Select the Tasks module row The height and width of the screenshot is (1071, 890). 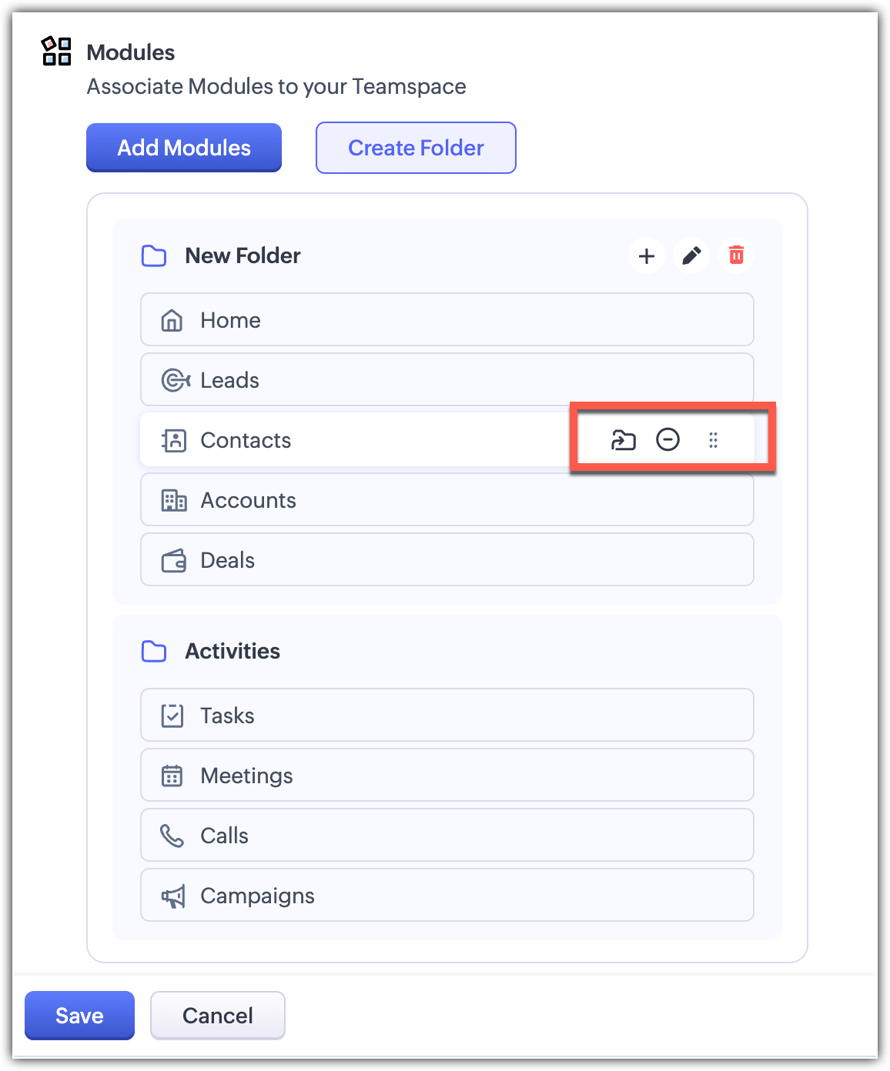coord(447,716)
